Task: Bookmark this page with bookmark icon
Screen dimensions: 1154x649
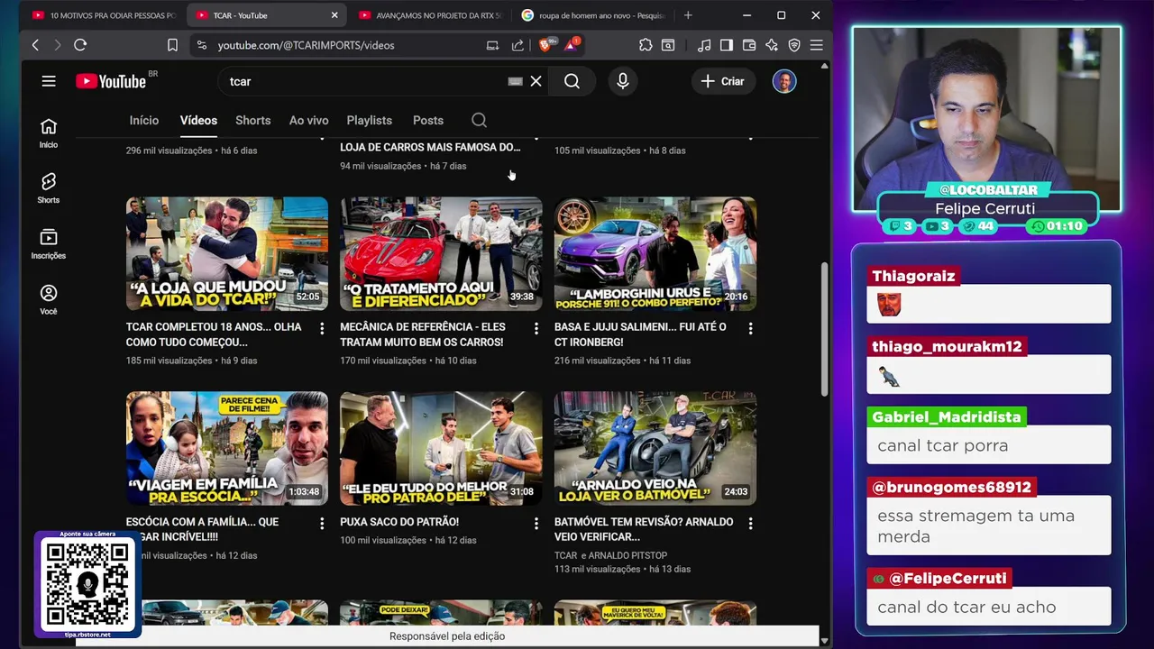Action: tap(172, 45)
